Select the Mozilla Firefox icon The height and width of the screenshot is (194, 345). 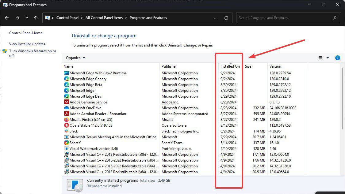click(66, 119)
